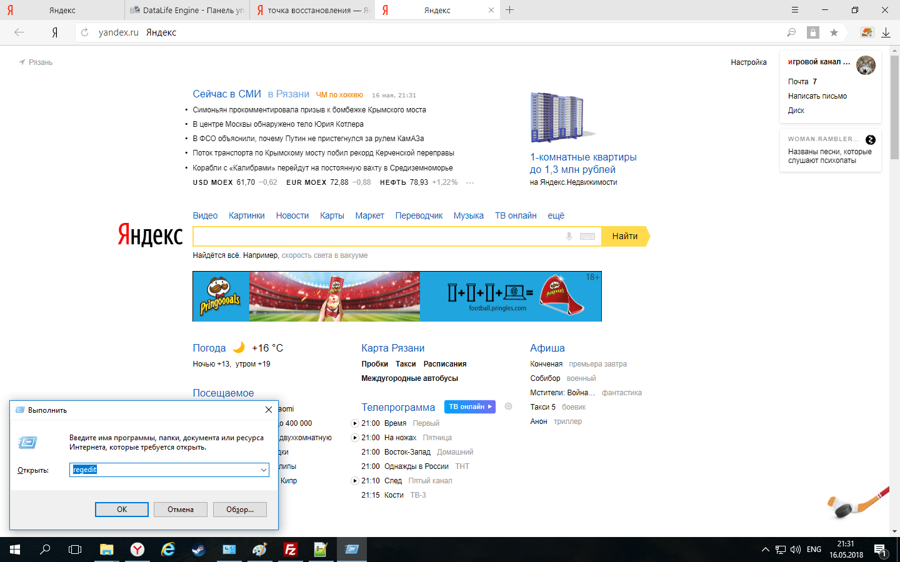Open the browser hamburger menu
This screenshot has height=562, width=900.
(x=795, y=10)
